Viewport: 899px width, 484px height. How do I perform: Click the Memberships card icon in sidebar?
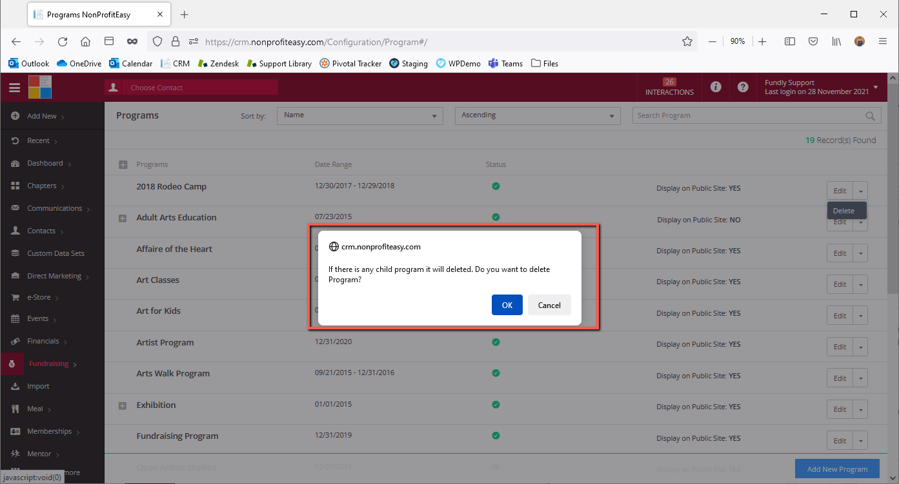point(15,431)
